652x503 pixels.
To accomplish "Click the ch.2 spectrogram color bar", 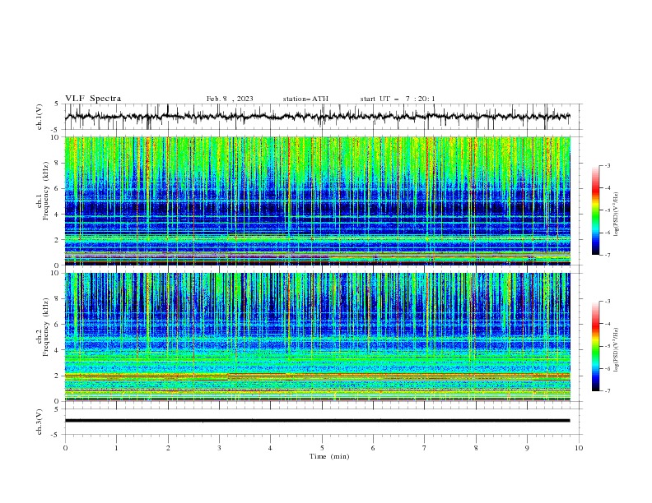I will 595,346.
